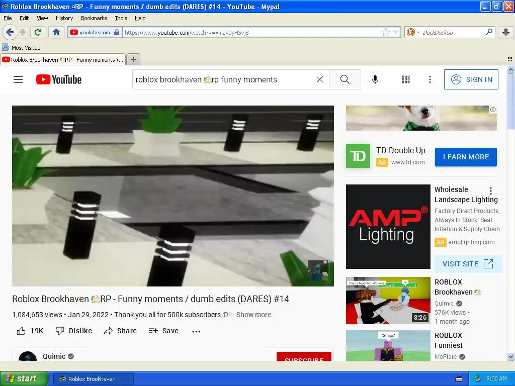Click VISIT SITE on AMP Lighting ad
This screenshot has width=515, height=386.
(468, 264)
